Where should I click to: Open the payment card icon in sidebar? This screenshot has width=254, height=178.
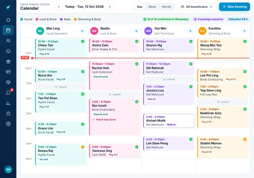point(8,72)
